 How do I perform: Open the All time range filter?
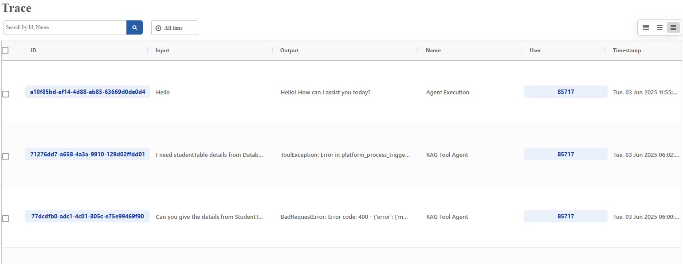click(x=175, y=27)
